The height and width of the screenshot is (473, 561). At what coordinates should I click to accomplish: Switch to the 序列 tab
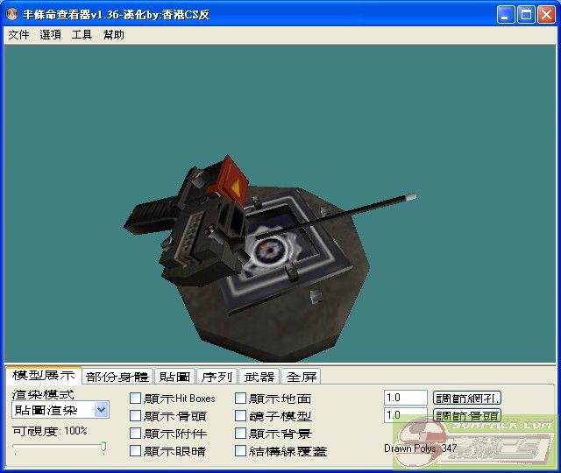[x=217, y=377]
